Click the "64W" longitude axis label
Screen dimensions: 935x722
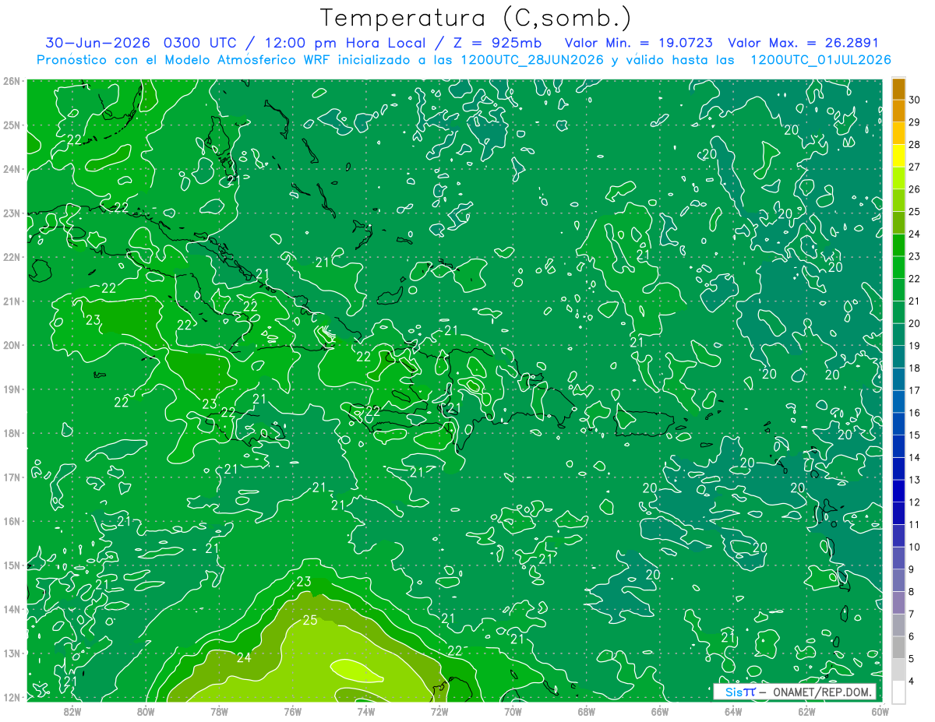tap(733, 710)
